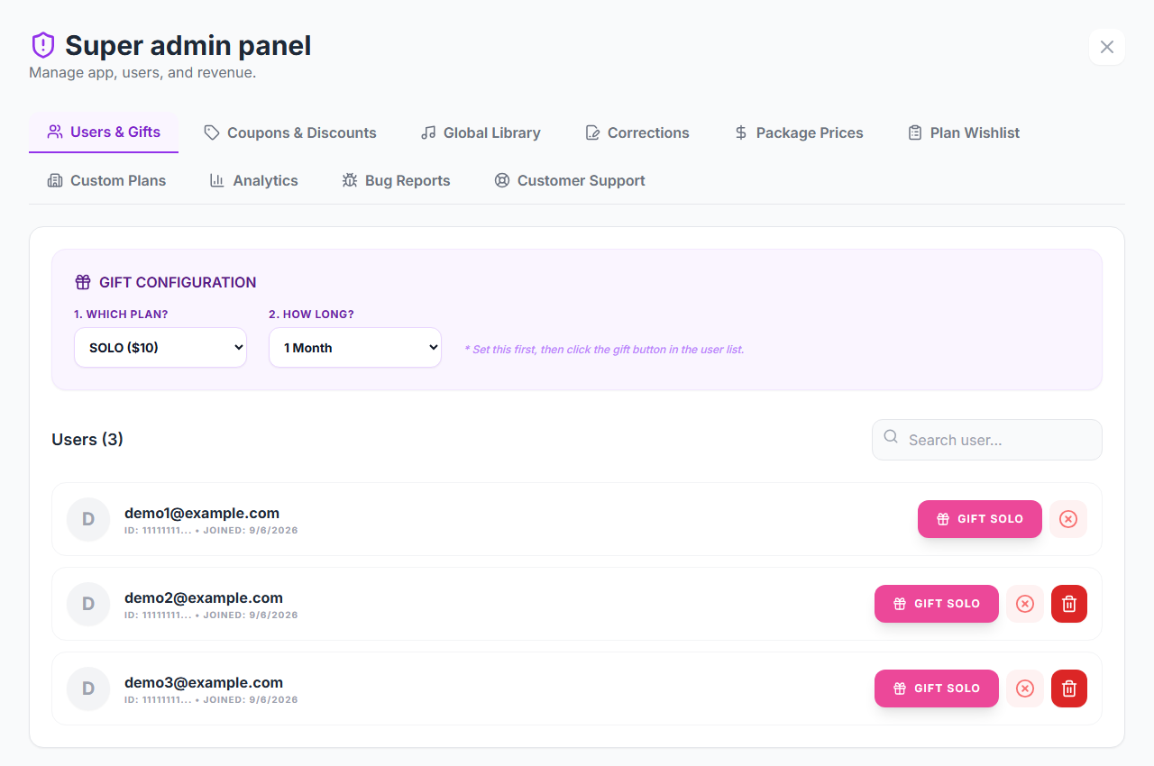Click the subtitle Manage app, users, and revenue
Viewport: 1154px width, 766px height.
point(142,72)
